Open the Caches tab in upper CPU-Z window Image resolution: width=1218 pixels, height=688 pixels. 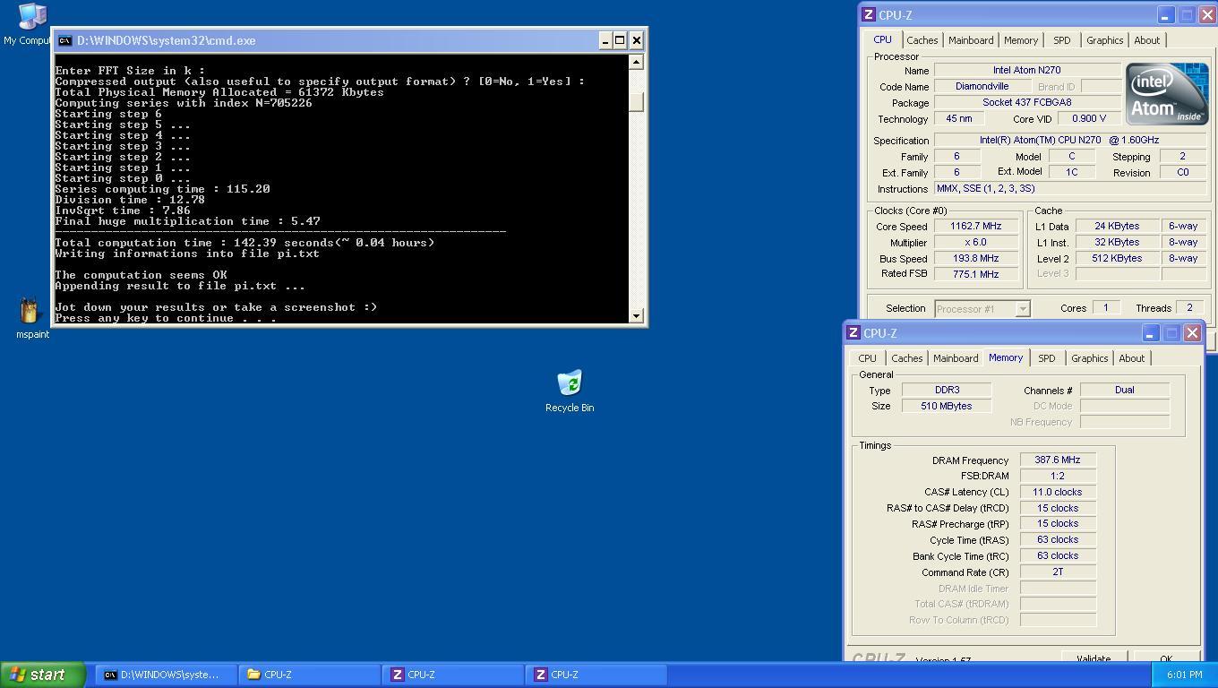coord(922,40)
